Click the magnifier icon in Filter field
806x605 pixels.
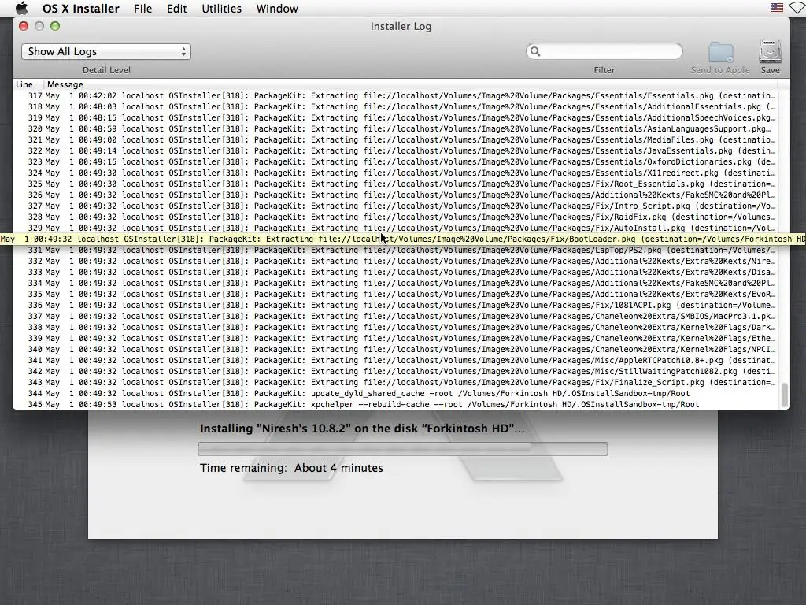pyautogui.click(x=535, y=51)
